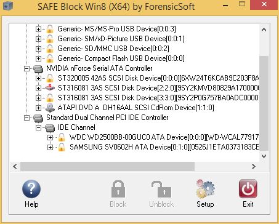This screenshot has height=224, width=279.
Task: Click the DVD drive icon for ATAPI DVD
Action: click(x=50, y=108)
